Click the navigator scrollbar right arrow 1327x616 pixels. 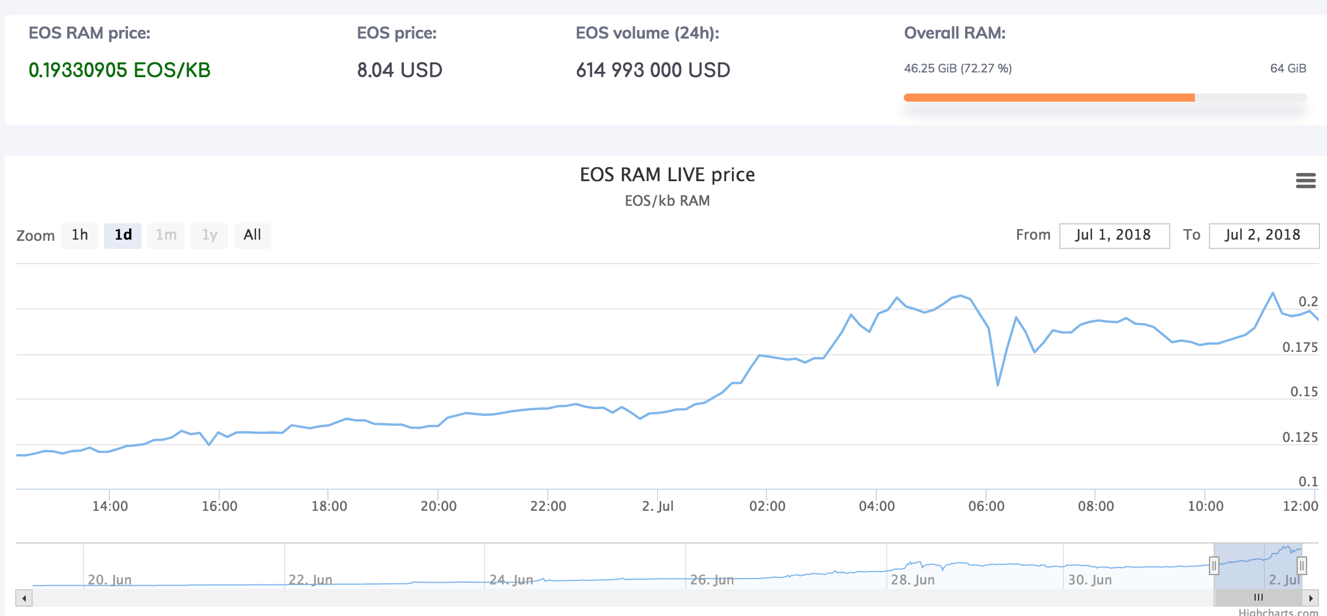[1311, 598]
